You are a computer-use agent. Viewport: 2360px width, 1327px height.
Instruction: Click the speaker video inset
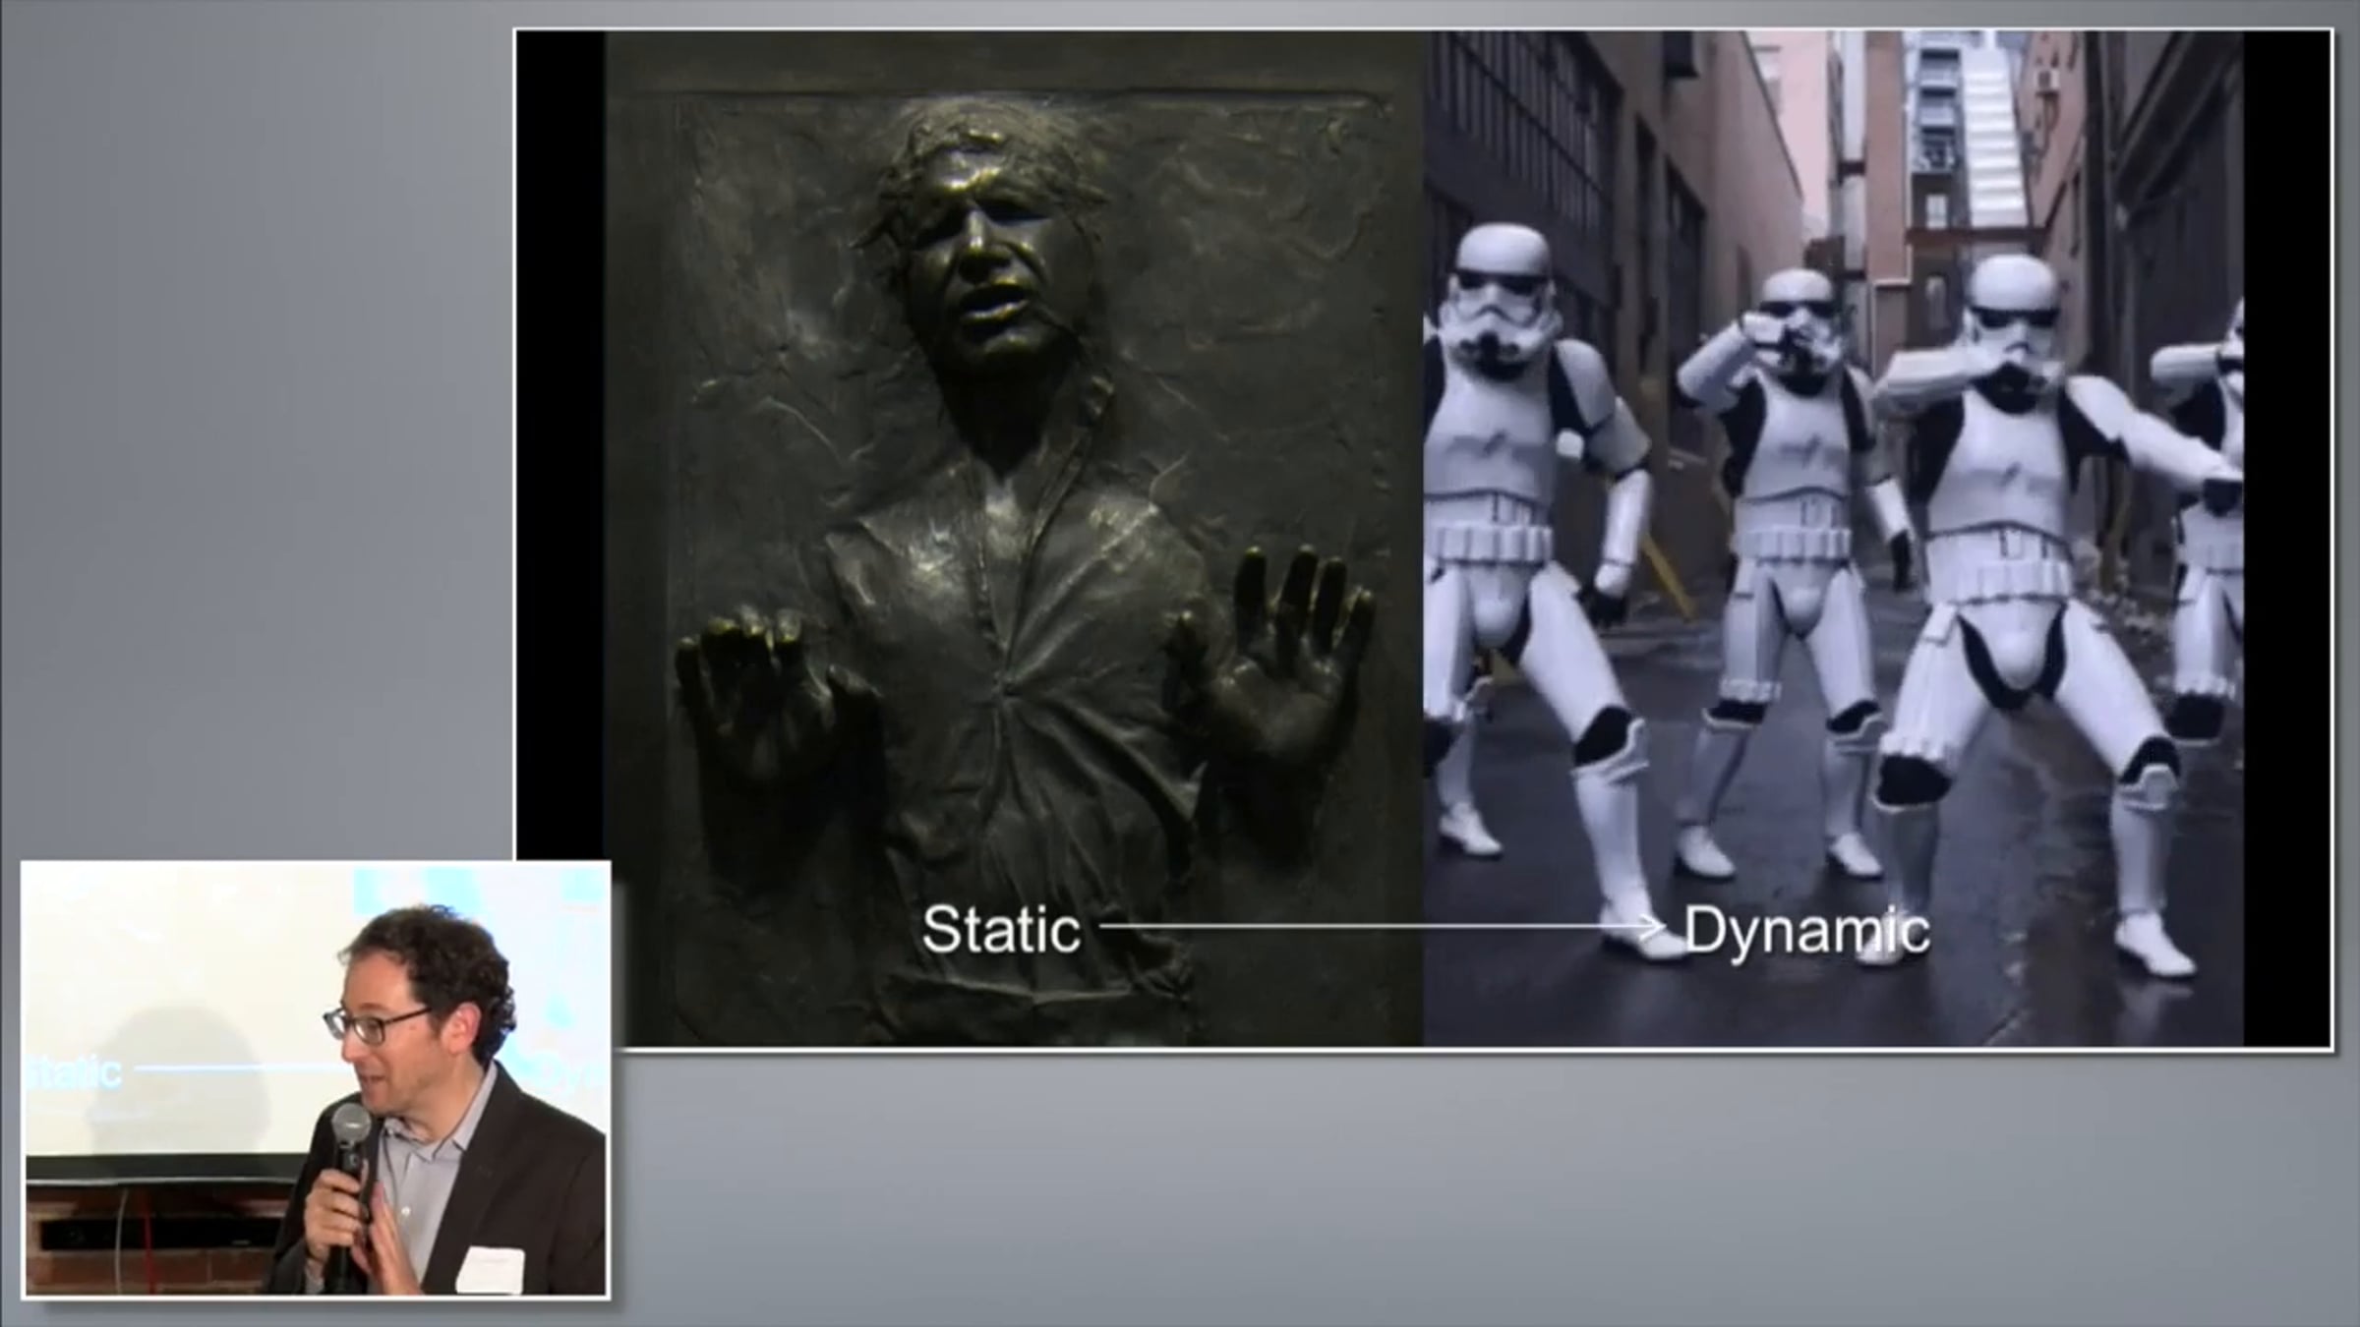315,1079
